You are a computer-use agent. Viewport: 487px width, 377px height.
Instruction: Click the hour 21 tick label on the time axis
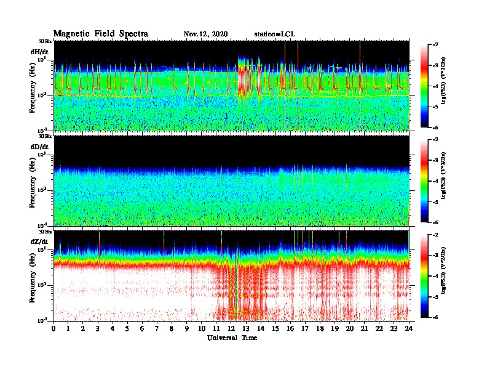tap(364, 329)
